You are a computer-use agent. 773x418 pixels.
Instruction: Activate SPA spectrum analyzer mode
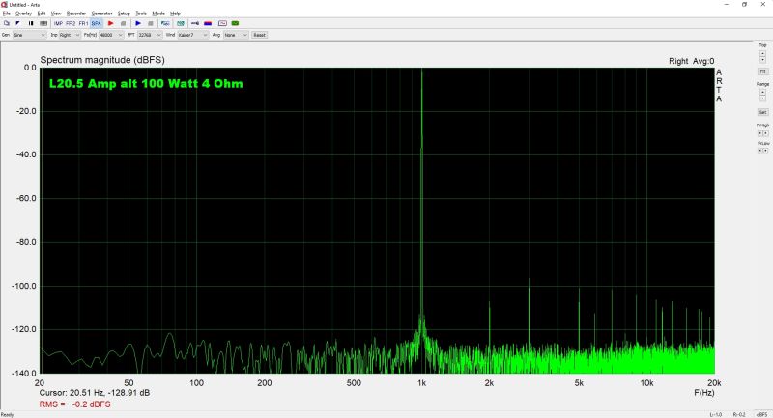[x=96, y=22]
